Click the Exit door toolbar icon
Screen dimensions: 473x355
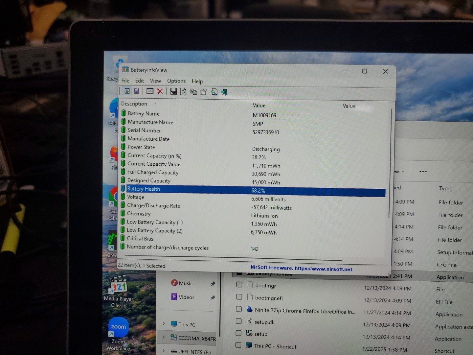[224, 92]
